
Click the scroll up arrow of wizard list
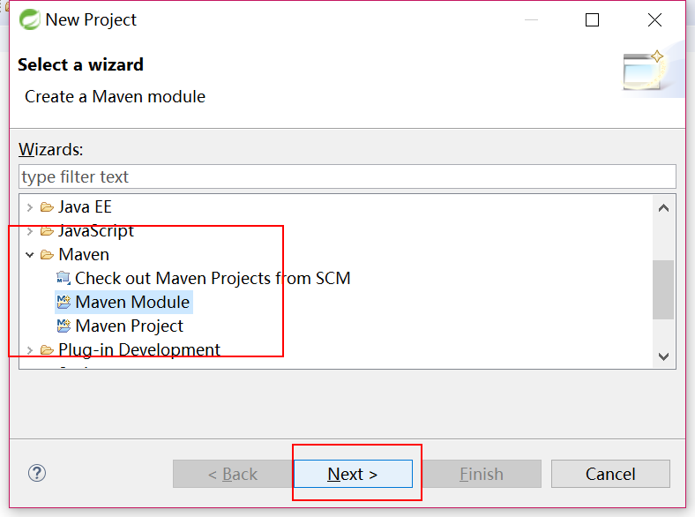663,208
